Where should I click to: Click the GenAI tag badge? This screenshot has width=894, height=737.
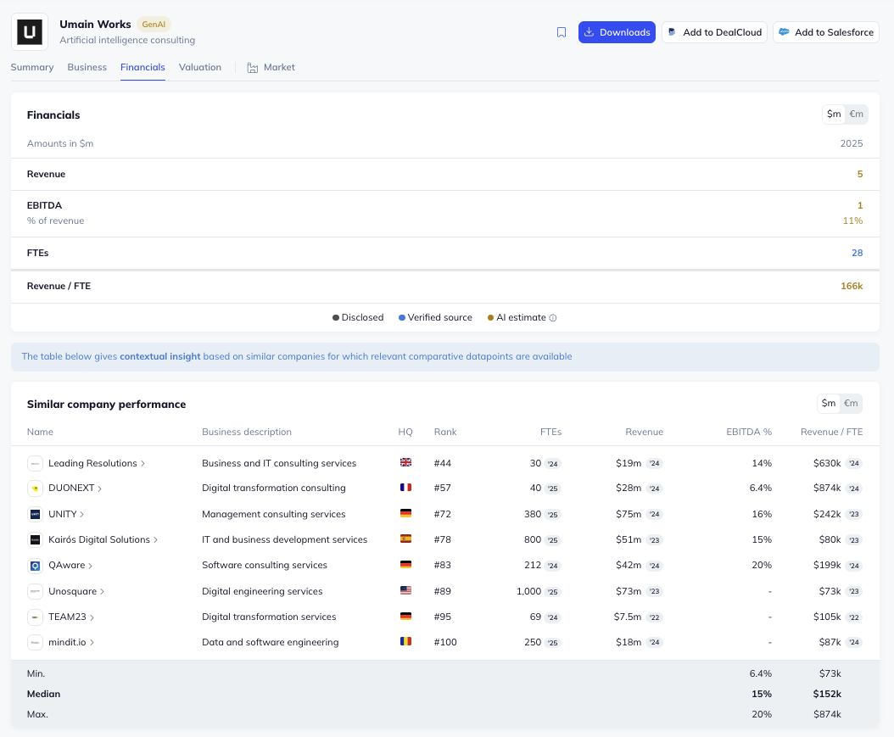[x=154, y=25]
